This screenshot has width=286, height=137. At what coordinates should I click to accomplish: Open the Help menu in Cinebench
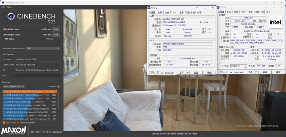pos(9,7)
